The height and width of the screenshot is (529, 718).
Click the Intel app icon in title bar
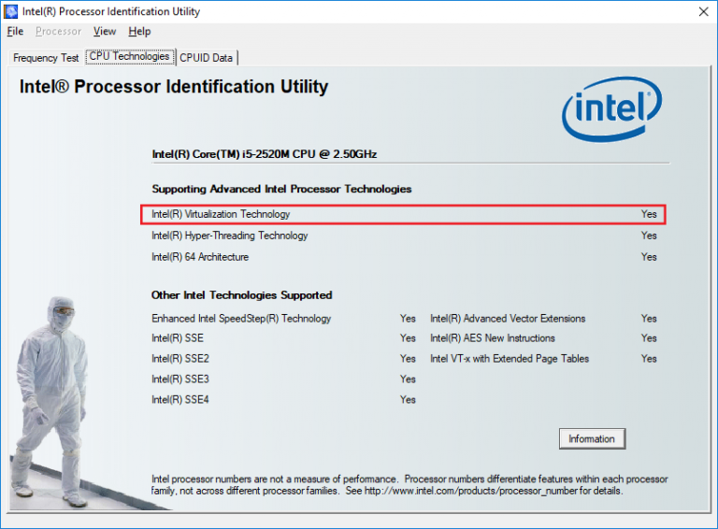pos(11,11)
